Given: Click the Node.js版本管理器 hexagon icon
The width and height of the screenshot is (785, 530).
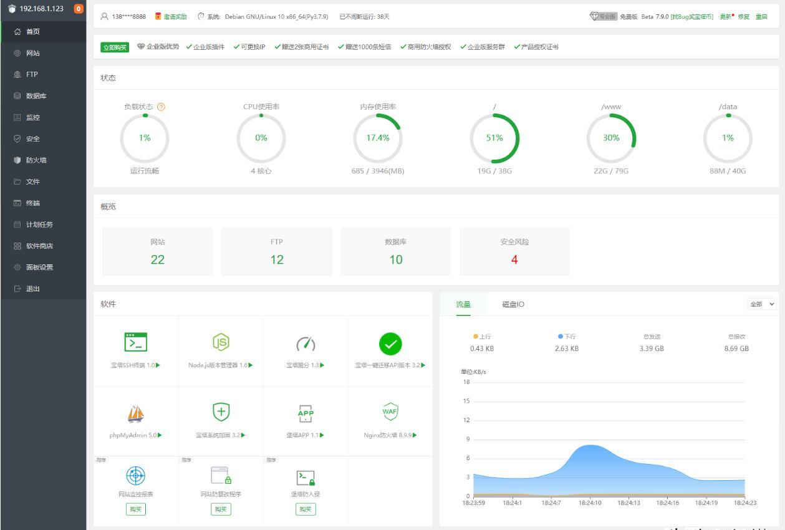Looking at the screenshot, I should pyautogui.click(x=221, y=342).
